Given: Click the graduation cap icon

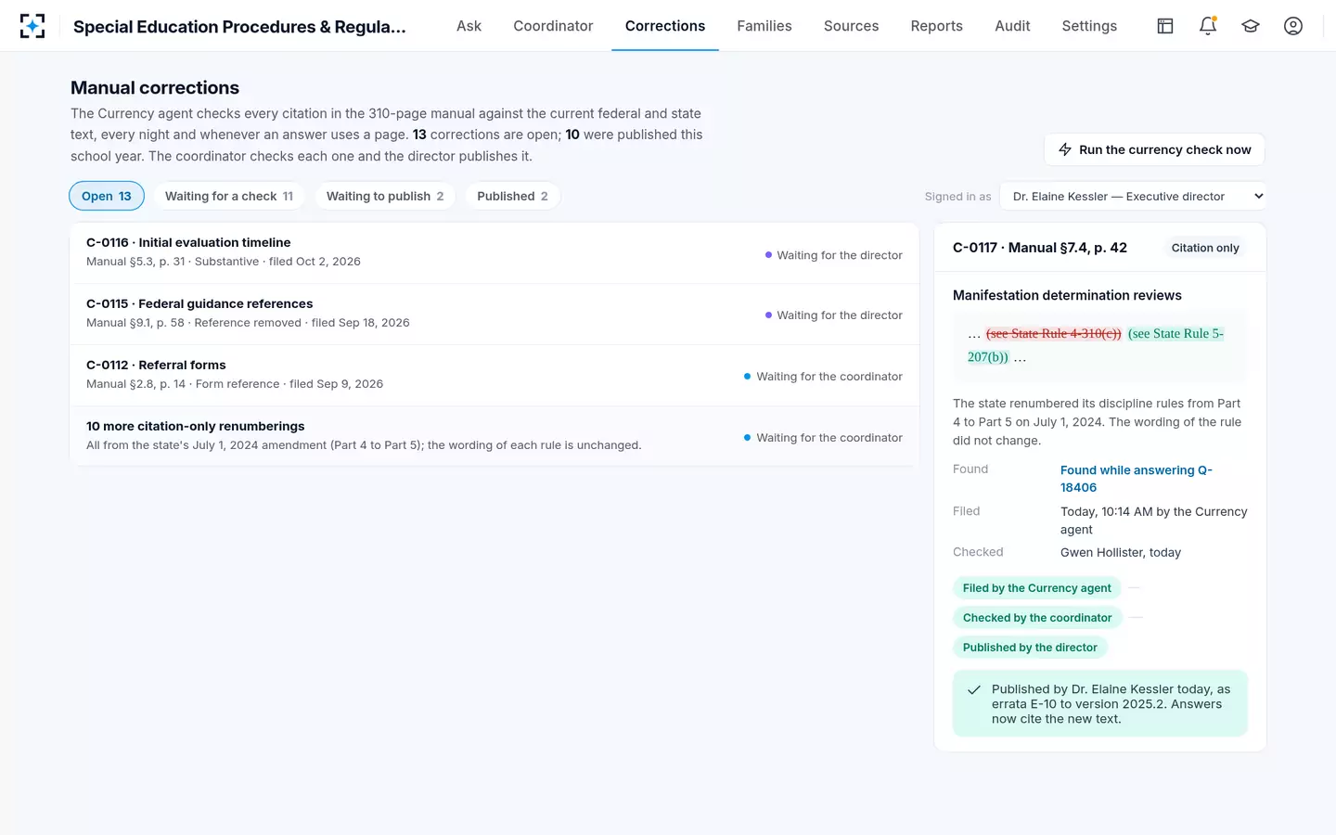Looking at the screenshot, I should point(1251,26).
